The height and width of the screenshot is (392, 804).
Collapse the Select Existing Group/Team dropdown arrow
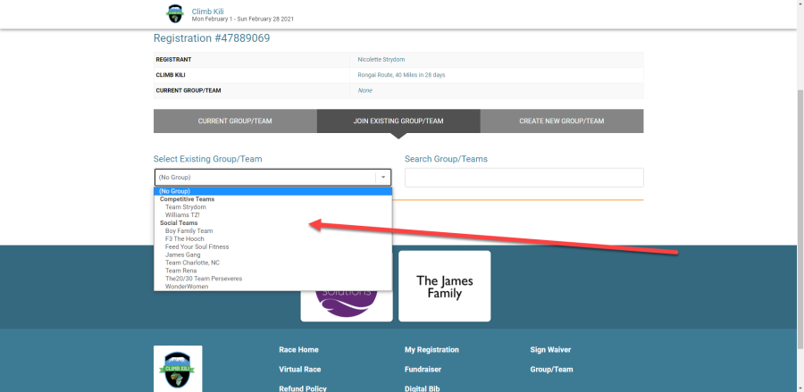(x=383, y=178)
